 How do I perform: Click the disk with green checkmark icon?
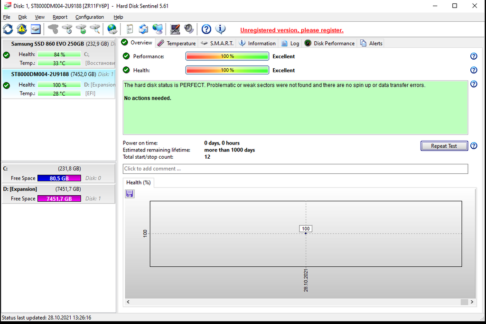click(81, 29)
